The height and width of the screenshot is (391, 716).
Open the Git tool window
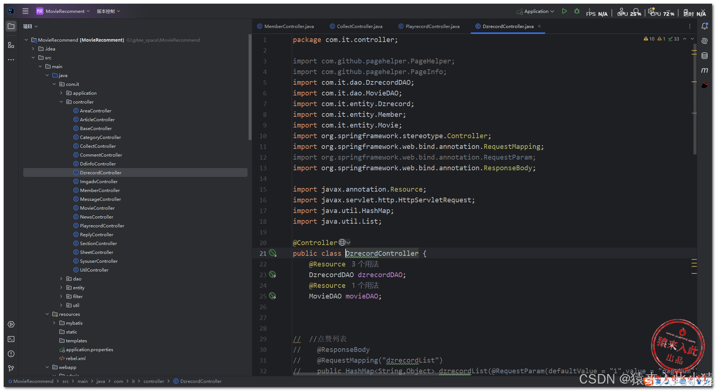click(x=11, y=369)
